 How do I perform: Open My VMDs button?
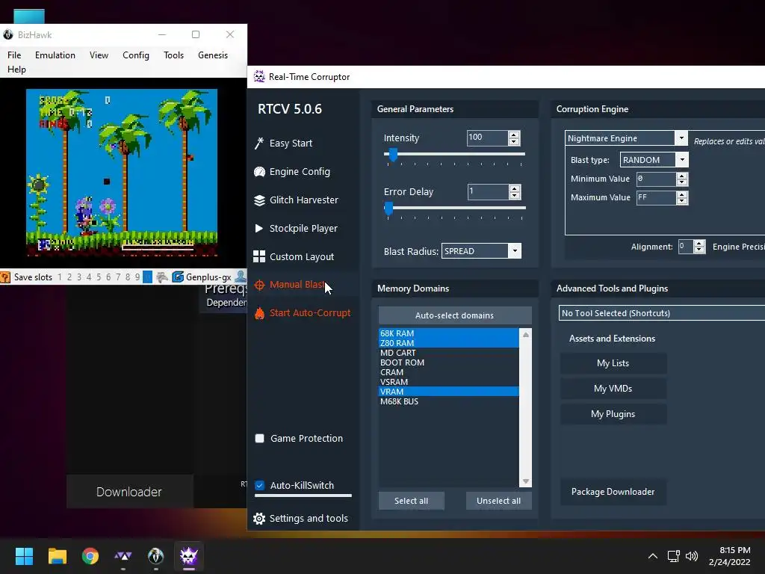pyautogui.click(x=613, y=389)
